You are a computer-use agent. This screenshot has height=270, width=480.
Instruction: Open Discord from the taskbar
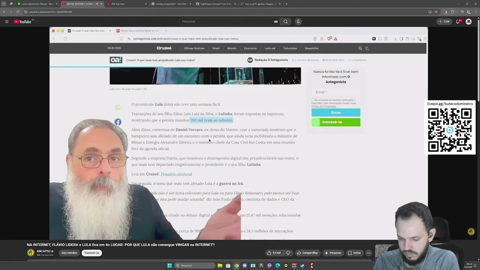point(244,265)
